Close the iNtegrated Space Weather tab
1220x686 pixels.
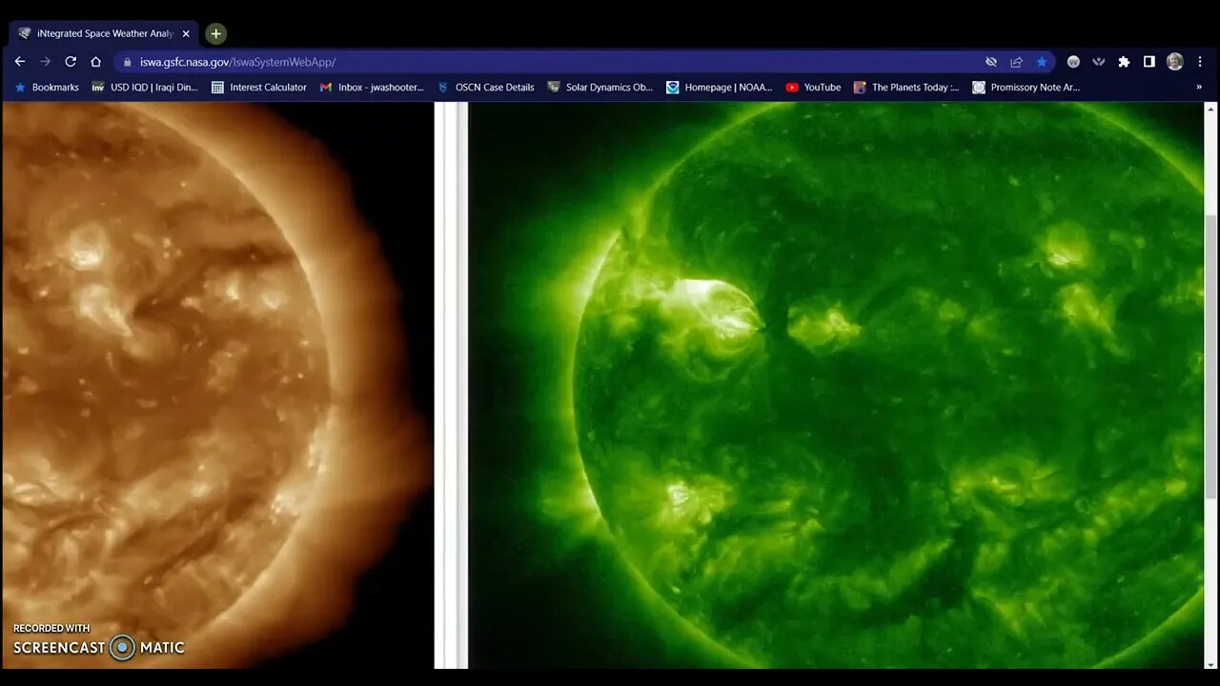pyautogui.click(x=186, y=33)
